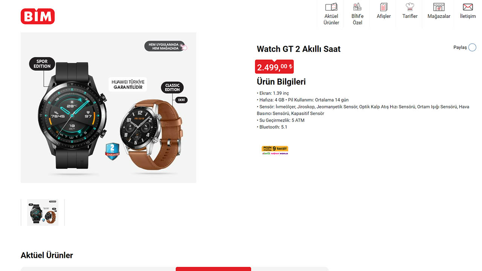The height and width of the screenshot is (271, 482).
Task: Click the İletişim envelope icon
Action: pos(468,7)
